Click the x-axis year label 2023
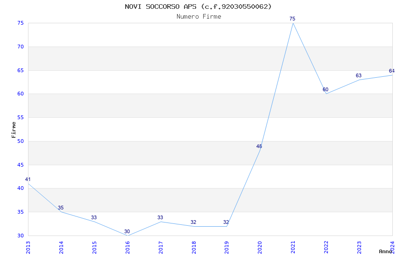The height and width of the screenshot is (256, 397). [x=359, y=248]
